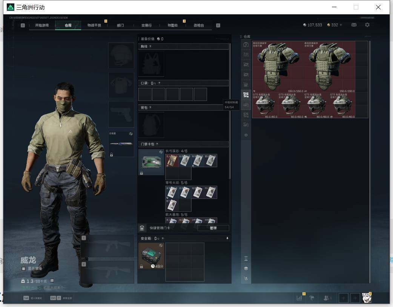
Task: Toggle the 显示装备 checkbox
Action: click(x=23, y=269)
